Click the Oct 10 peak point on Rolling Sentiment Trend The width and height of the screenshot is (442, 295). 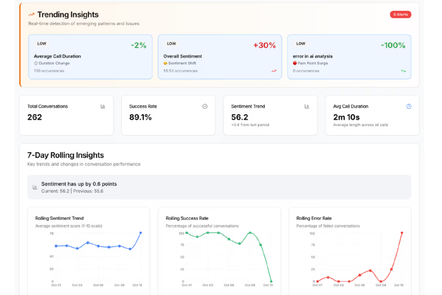coord(141,233)
